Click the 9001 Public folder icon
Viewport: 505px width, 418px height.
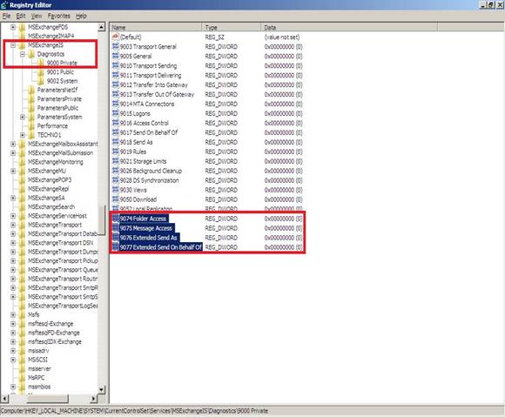click(x=41, y=71)
